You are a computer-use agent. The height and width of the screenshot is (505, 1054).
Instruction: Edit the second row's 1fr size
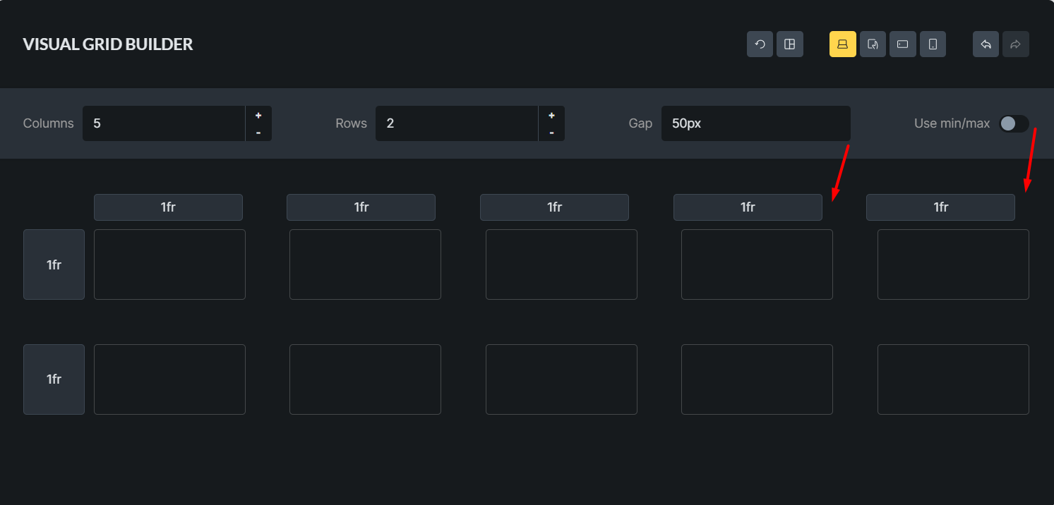click(54, 379)
